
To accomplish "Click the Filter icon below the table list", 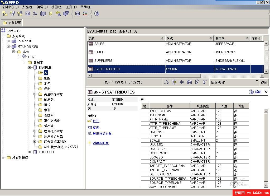I will (x=174, y=82).
